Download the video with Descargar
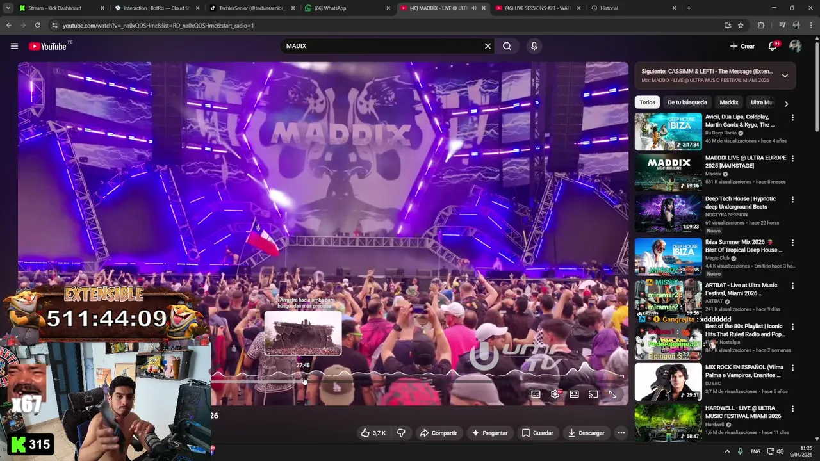The width and height of the screenshot is (820, 461). [x=586, y=433]
